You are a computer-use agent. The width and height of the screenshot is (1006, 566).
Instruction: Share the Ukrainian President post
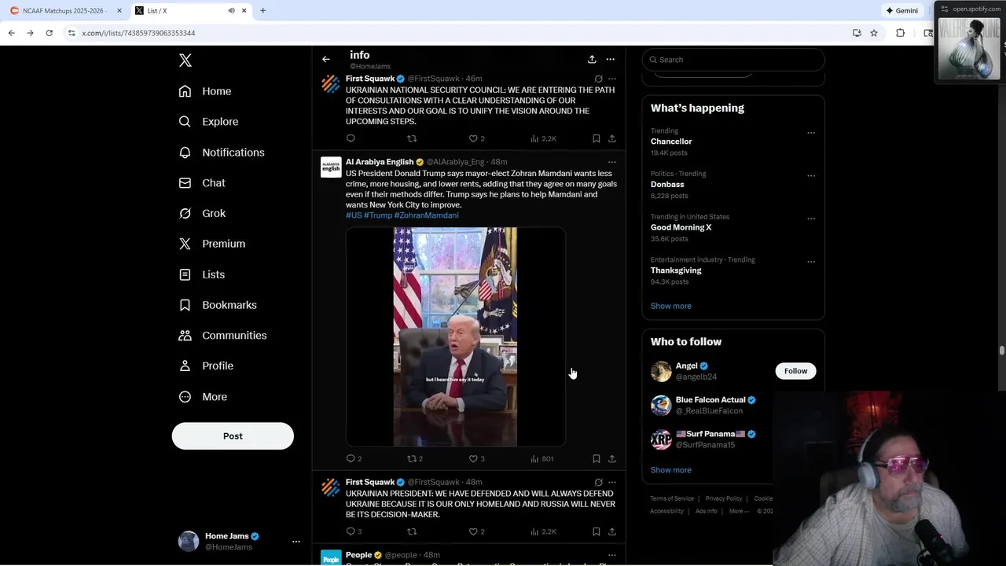coord(612,531)
